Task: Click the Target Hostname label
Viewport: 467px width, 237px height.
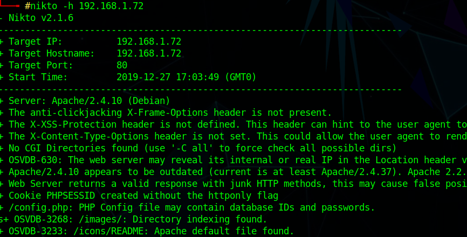Action: point(52,53)
